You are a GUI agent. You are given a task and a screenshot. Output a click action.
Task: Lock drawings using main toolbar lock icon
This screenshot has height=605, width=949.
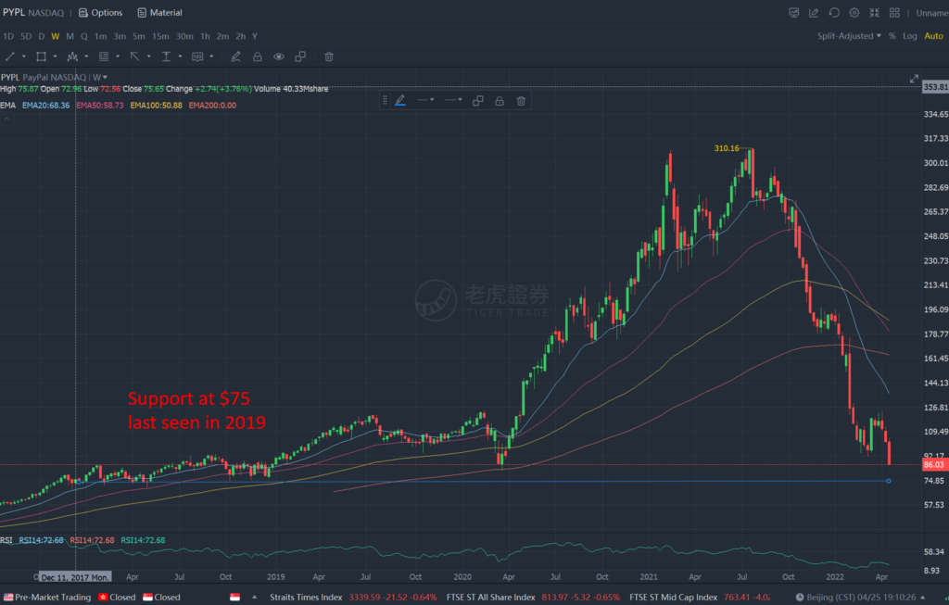pos(258,57)
